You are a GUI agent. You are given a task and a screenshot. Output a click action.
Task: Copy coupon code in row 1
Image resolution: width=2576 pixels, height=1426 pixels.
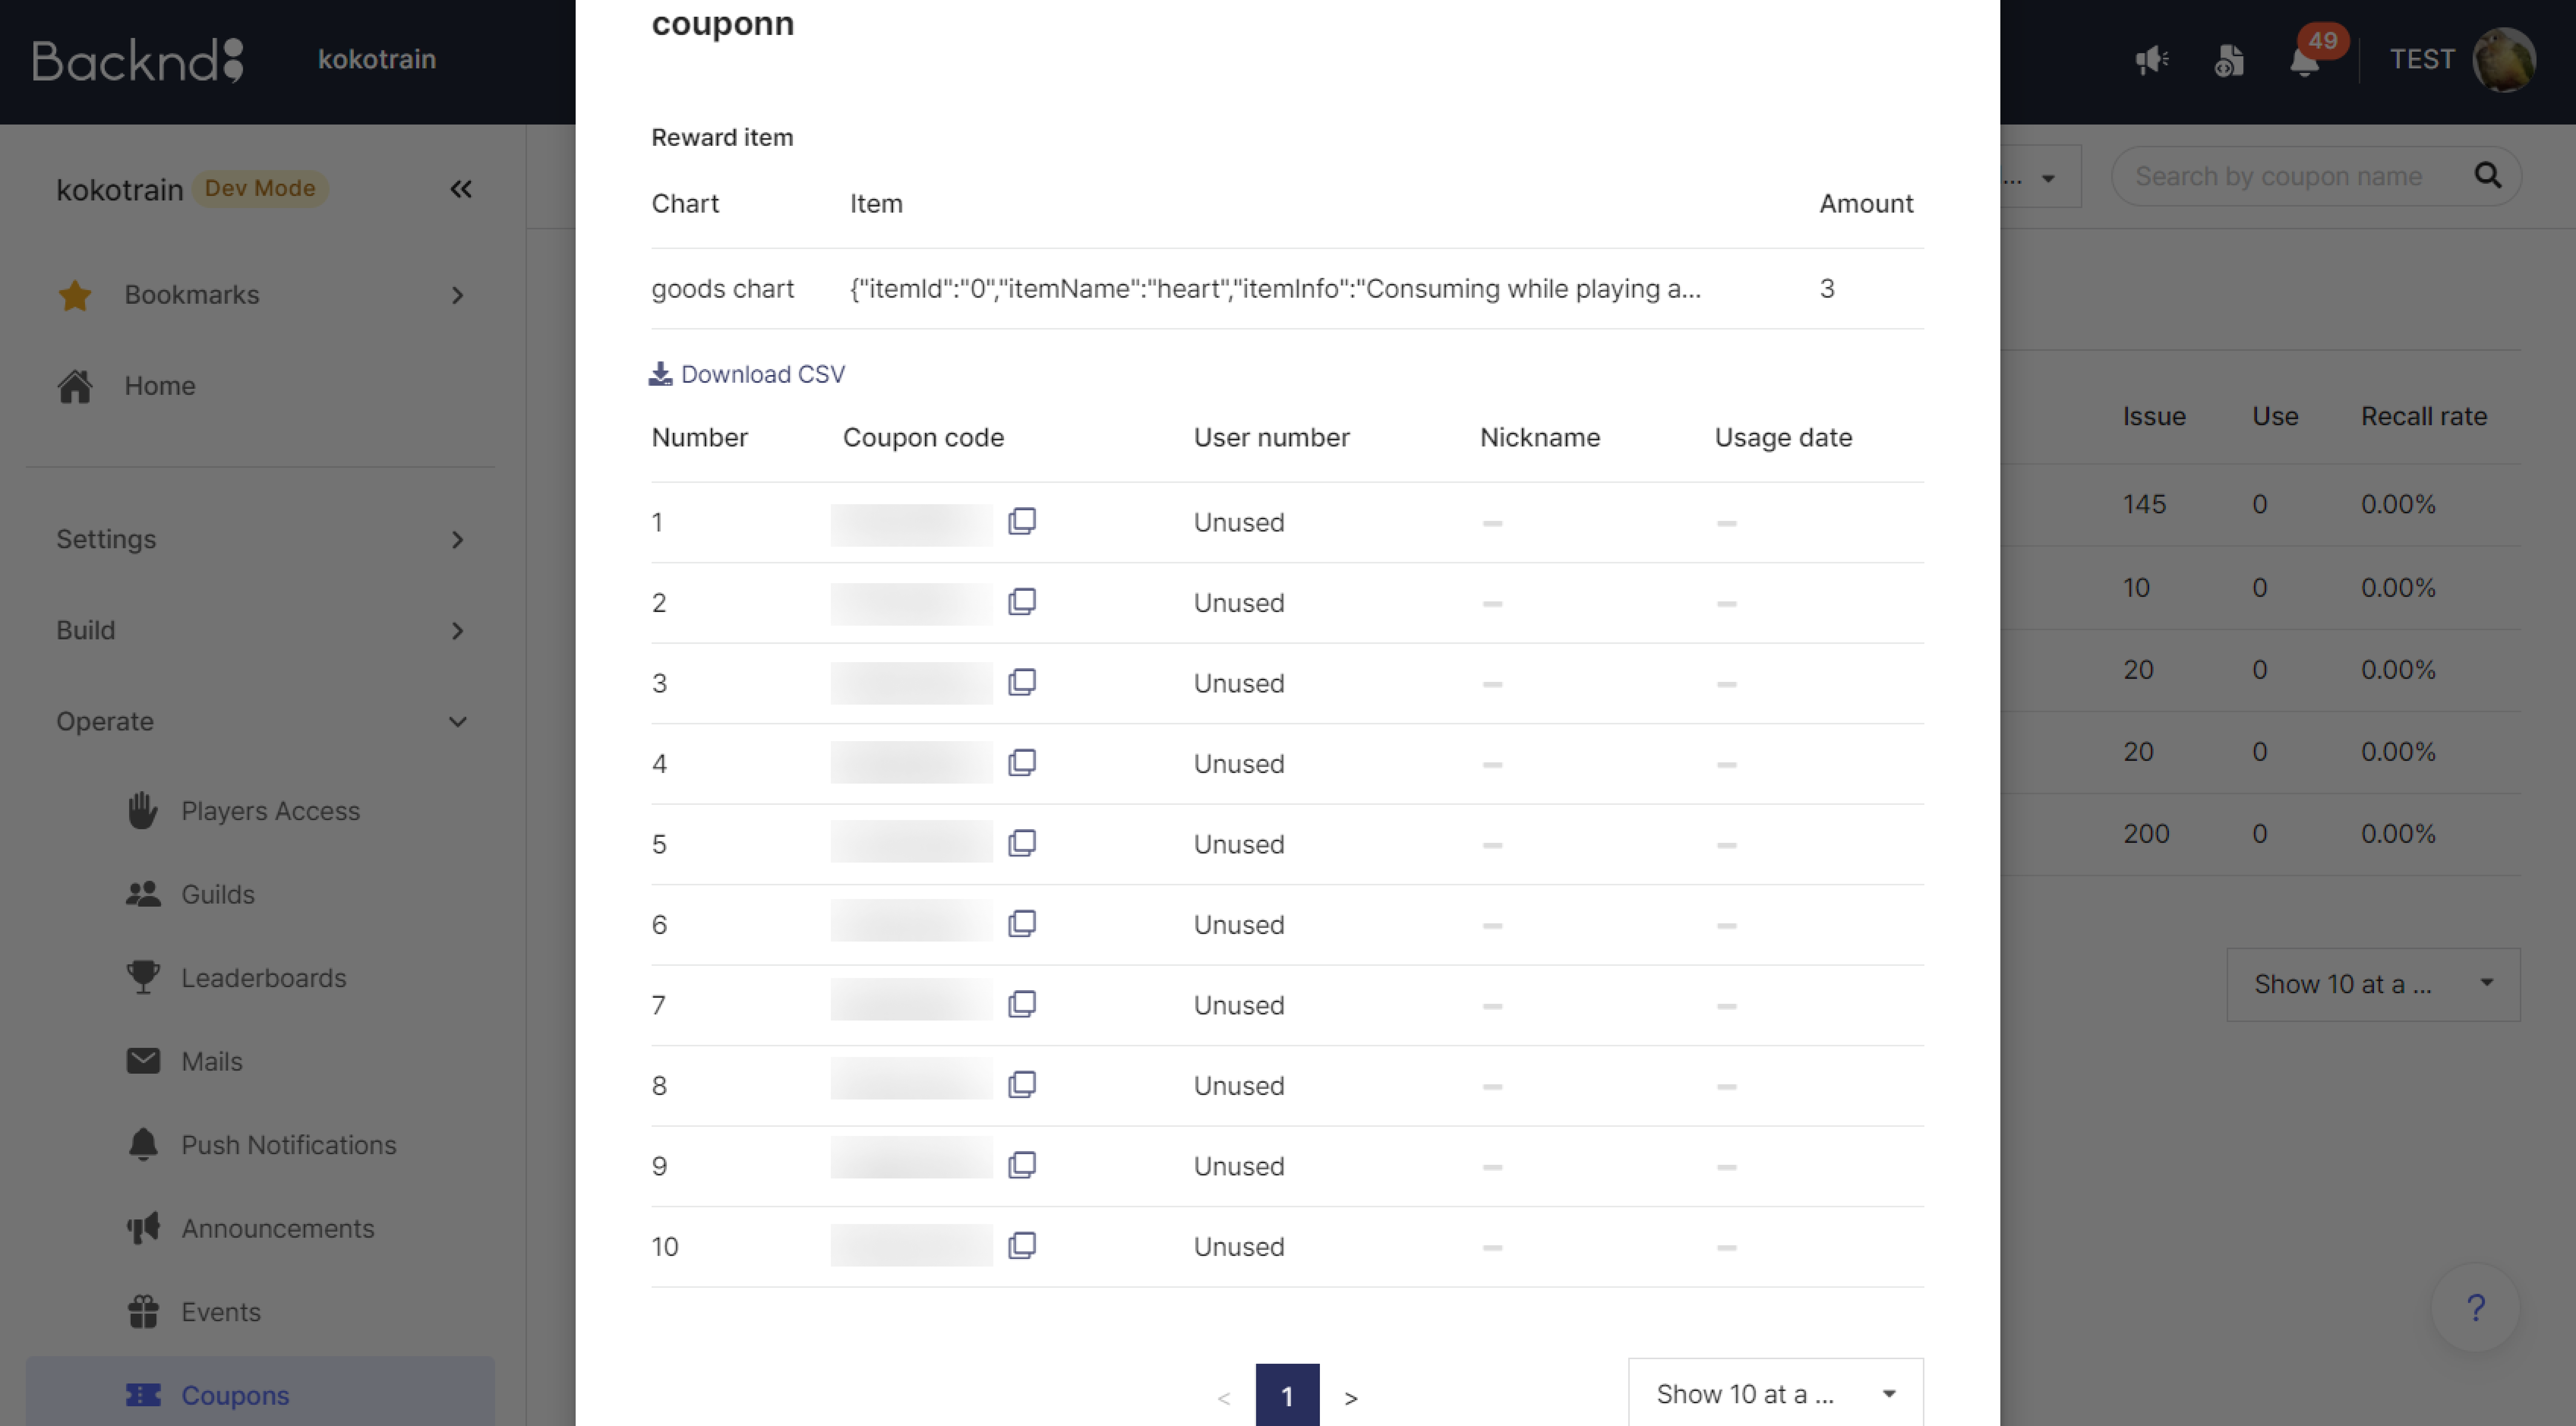[x=1021, y=521]
